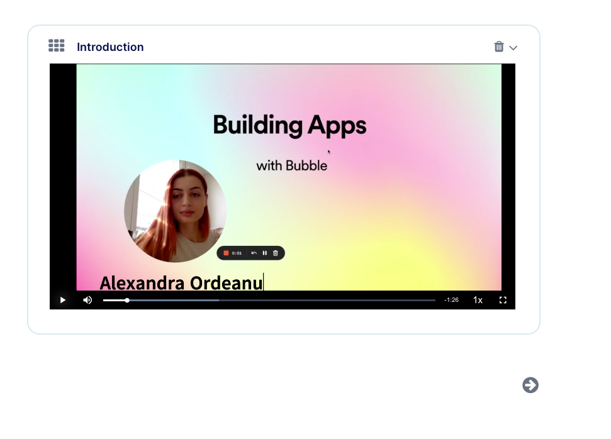Click the red stop recording button in video
The image size is (611, 439).
pos(226,253)
